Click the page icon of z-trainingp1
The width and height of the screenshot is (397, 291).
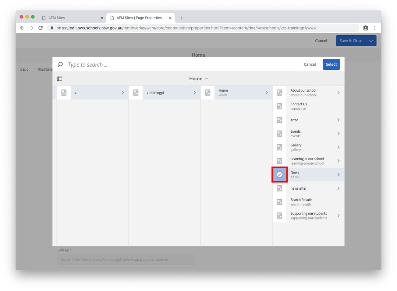tap(136, 93)
